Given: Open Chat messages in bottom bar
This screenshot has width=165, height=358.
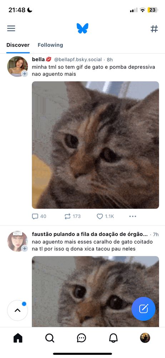Looking at the screenshot, I should pyautogui.click(x=81, y=338).
